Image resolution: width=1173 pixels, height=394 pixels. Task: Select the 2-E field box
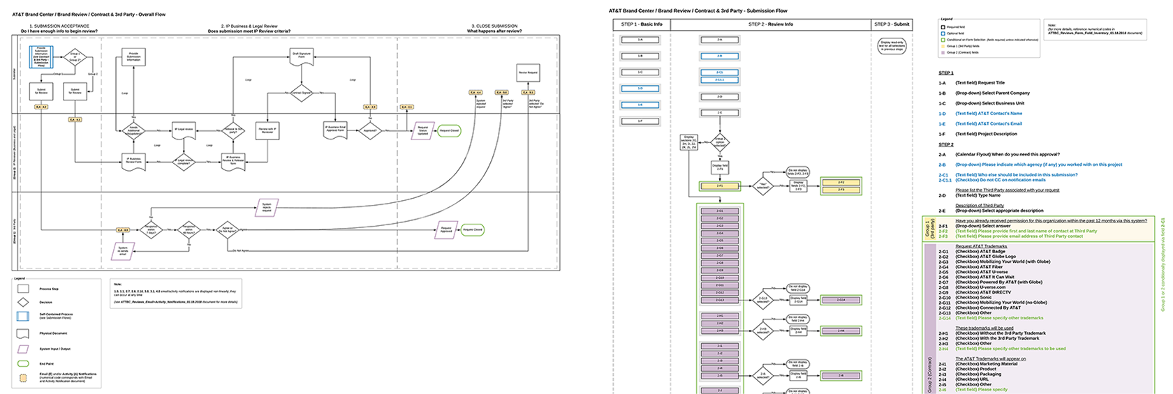pos(720,113)
